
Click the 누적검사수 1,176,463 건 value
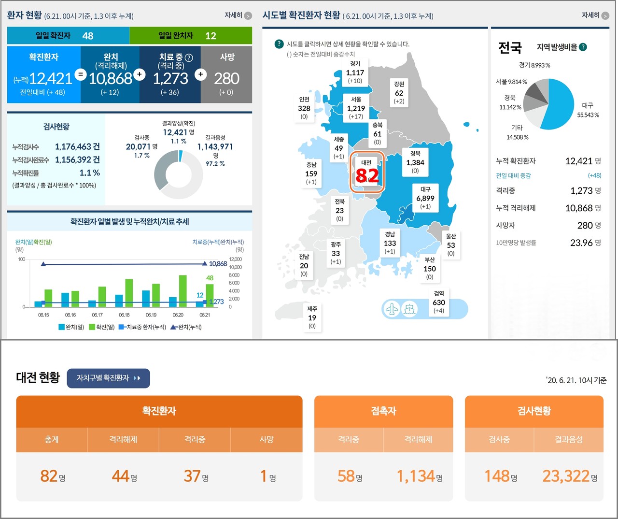coord(77,146)
